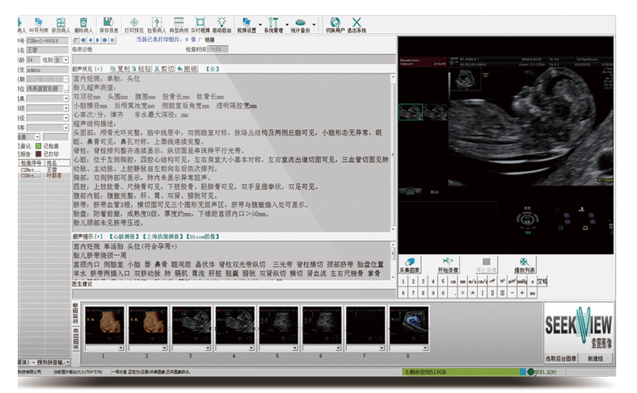Click 【Dicom图像】 link
This screenshot has height=393, width=637.
click(x=203, y=236)
